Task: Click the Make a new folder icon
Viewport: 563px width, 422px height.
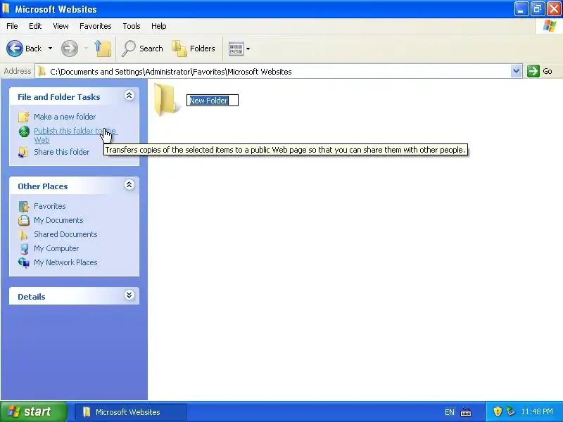Action: [x=24, y=117]
